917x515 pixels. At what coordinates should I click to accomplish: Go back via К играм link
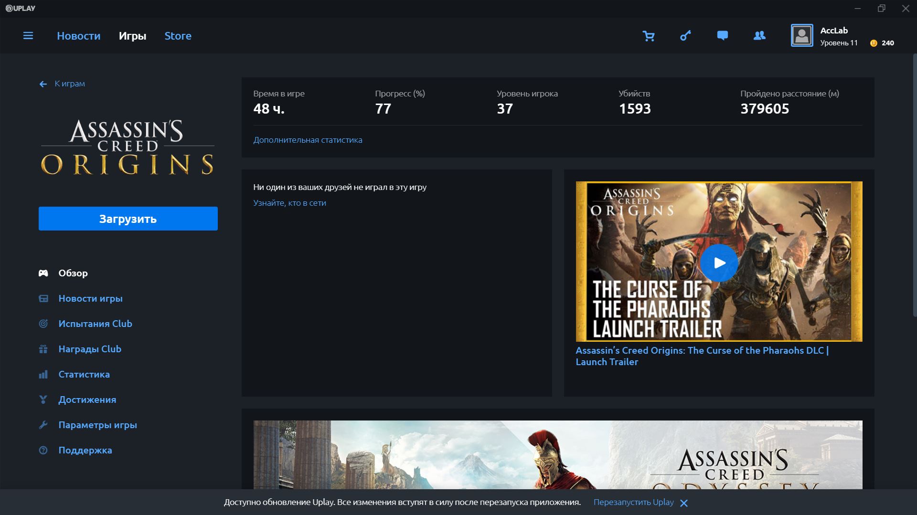[x=70, y=84]
